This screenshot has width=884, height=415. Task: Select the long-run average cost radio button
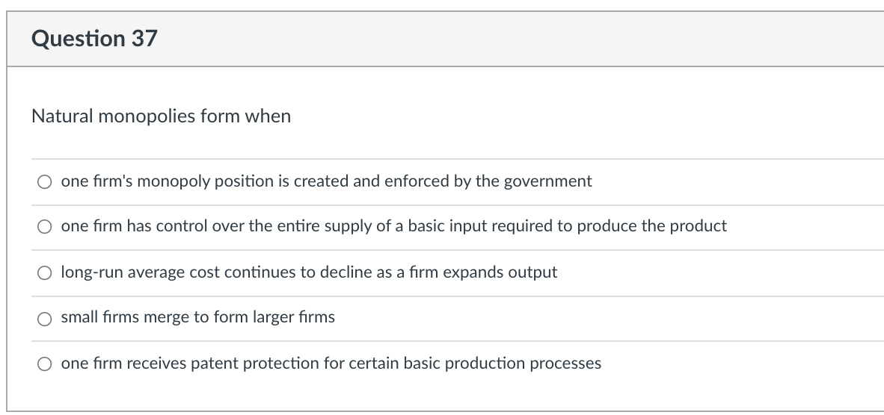pyautogui.click(x=46, y=272)
